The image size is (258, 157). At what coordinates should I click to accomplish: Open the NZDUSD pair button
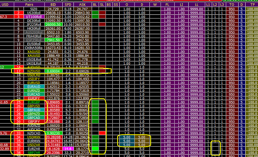click(x=34, y=71)
